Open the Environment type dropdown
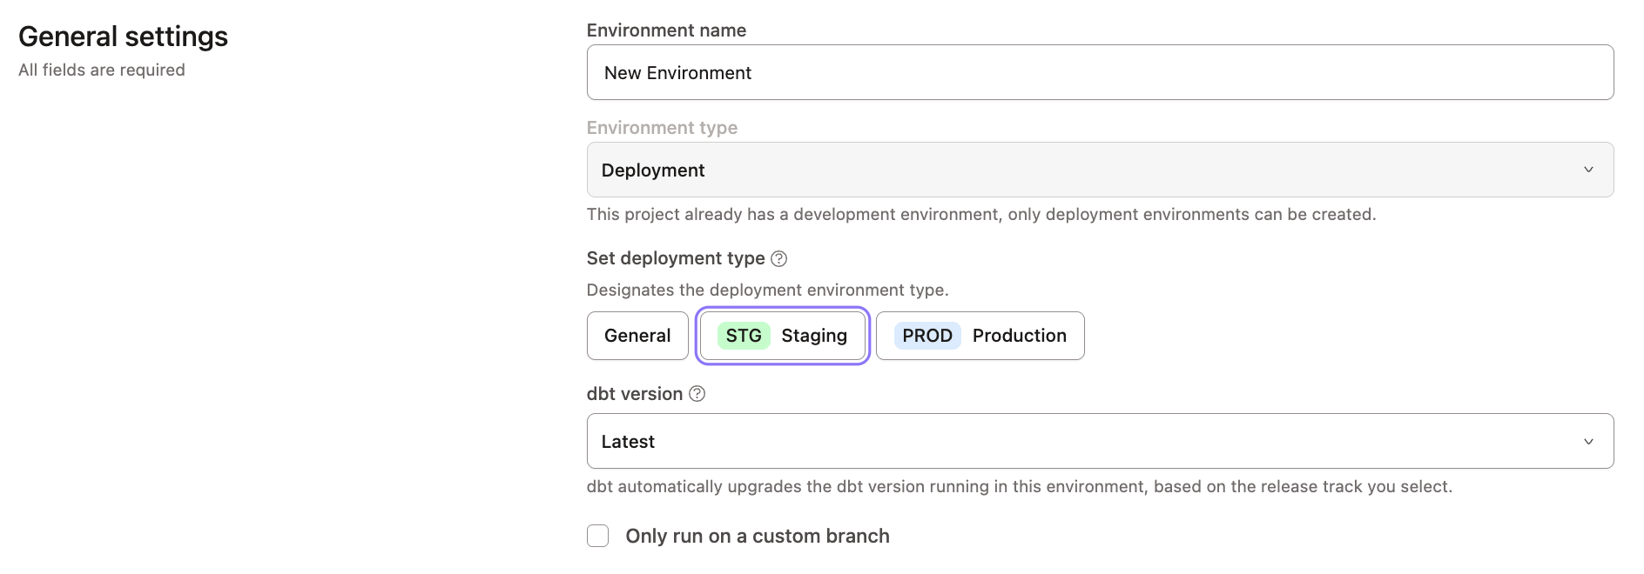The image size is (1644, 574). (x=1099, y=170)
